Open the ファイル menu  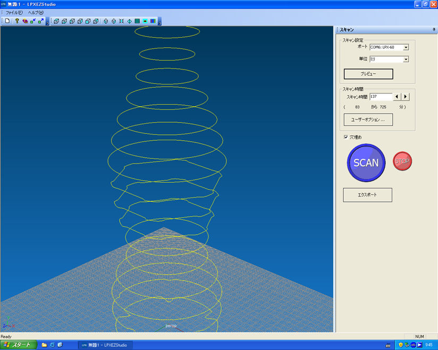point(14,12)
